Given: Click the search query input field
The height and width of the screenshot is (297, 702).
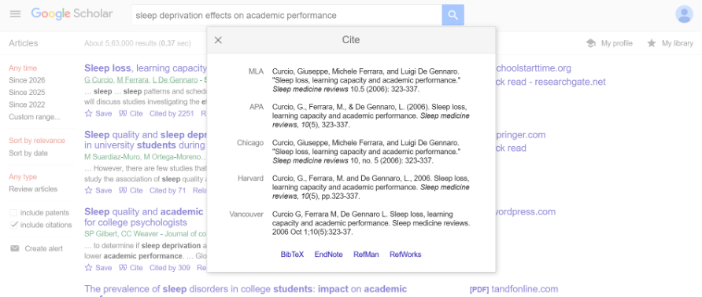Looking at the screenshot, I should (x=286, y=15).
